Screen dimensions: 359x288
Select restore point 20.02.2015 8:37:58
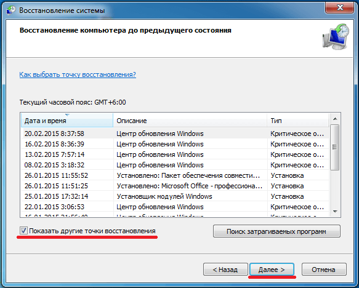pos(175,134)
